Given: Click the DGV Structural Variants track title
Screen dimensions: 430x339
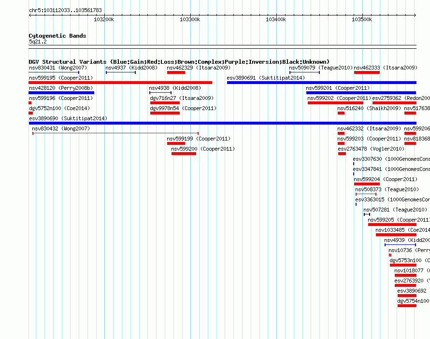Looking at the screenshot, I should 179,62.
